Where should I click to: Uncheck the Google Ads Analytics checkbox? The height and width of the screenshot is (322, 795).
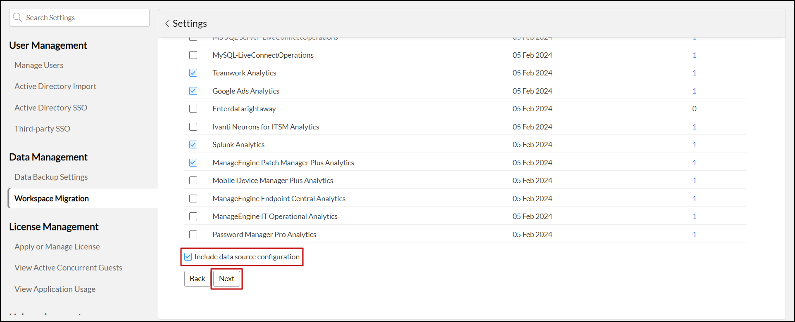pos(193,91)
